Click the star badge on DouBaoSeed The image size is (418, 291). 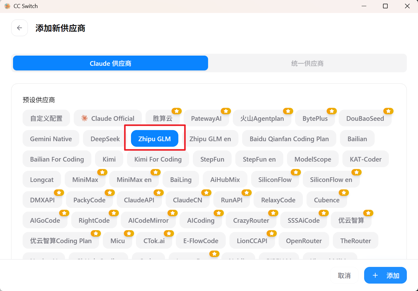coord(388,111)
